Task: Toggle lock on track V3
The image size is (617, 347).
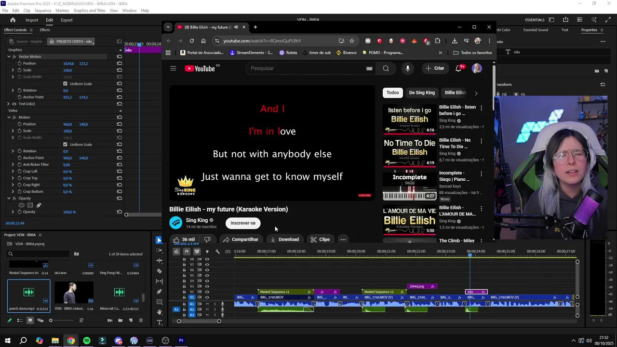Action: point(184,287)
